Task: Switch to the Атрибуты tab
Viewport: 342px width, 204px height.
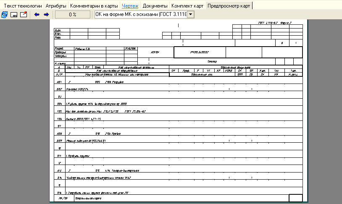Action: point(56,6)
